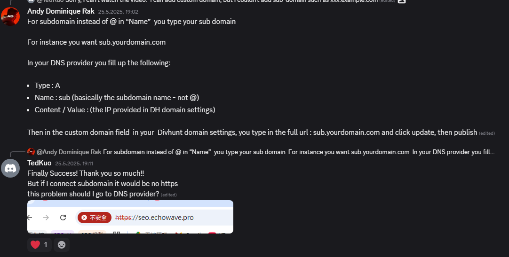The image size is (509, 257).
Task: Jump to the replied message from Andy Dominique Rak
Action: pyautogui.click(x=299, y=152)
